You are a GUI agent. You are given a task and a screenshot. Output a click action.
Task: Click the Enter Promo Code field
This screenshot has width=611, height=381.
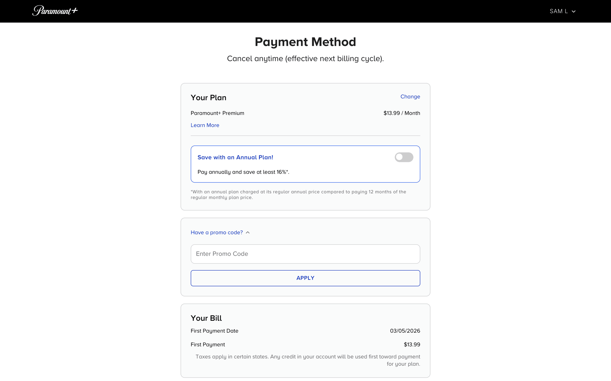305,254
